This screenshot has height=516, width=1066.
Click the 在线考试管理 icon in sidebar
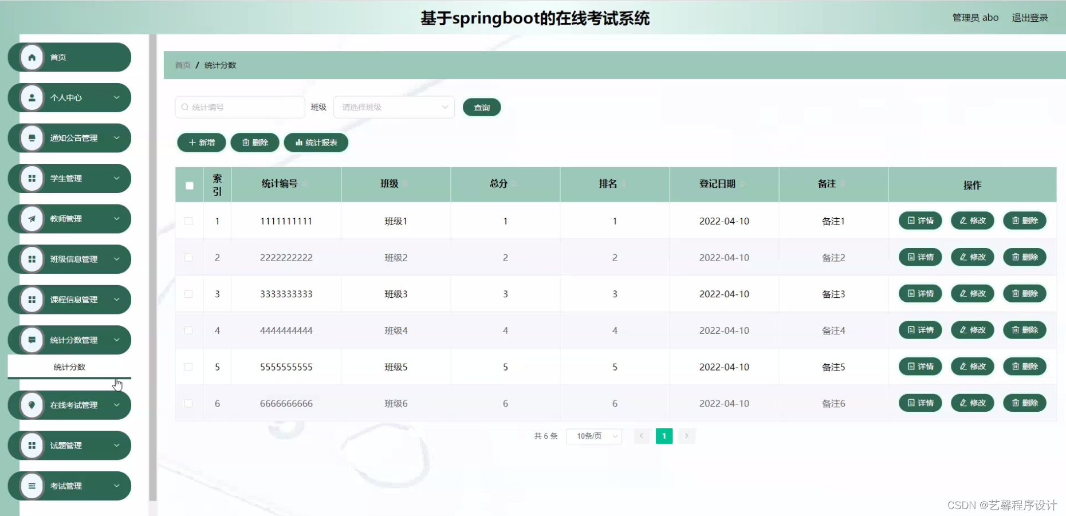pos(32,405)
